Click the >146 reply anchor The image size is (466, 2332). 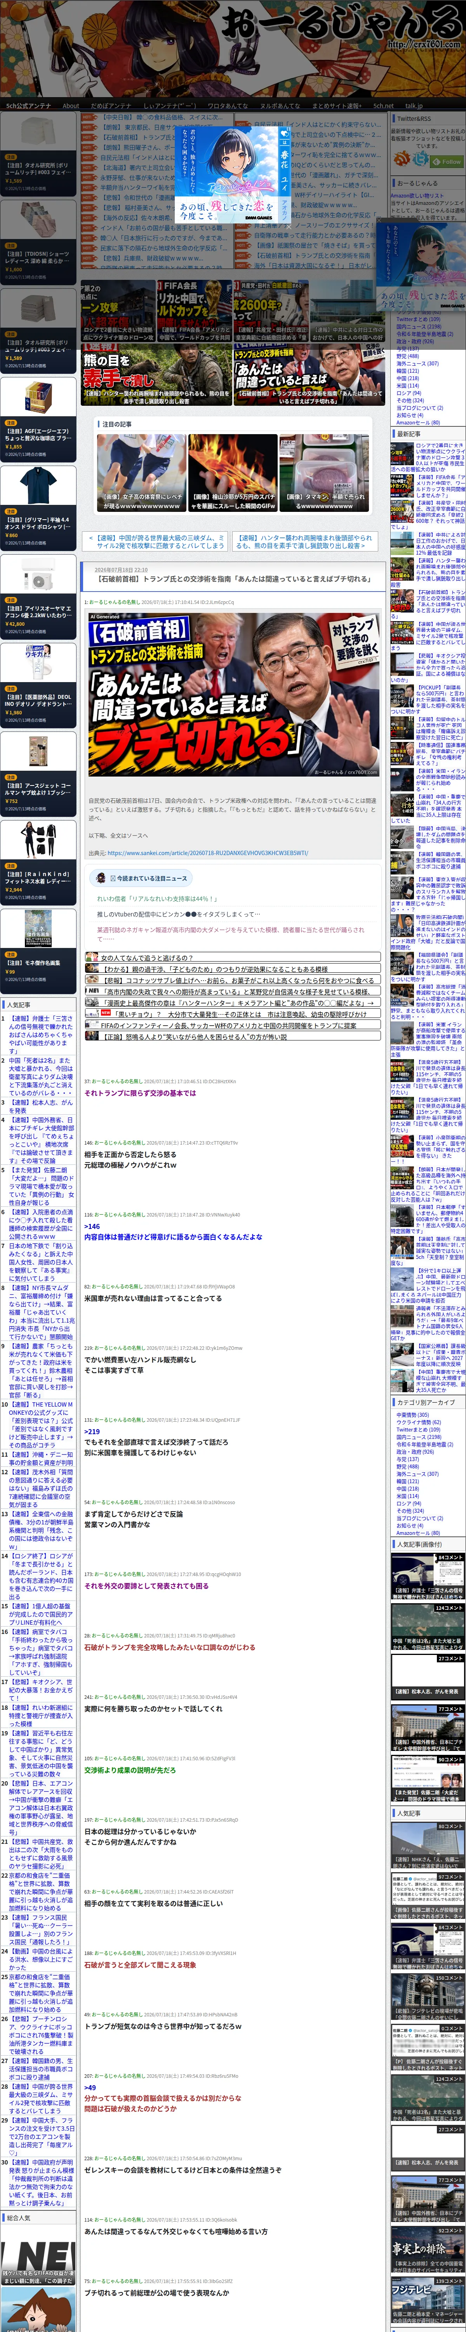[x=92, y=1227]
